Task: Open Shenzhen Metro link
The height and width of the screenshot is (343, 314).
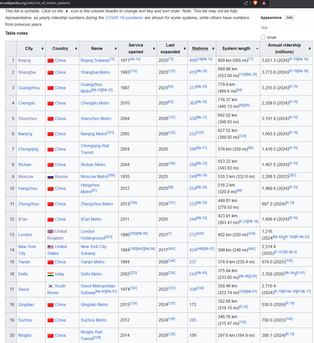Action: (x=96, y=118)
